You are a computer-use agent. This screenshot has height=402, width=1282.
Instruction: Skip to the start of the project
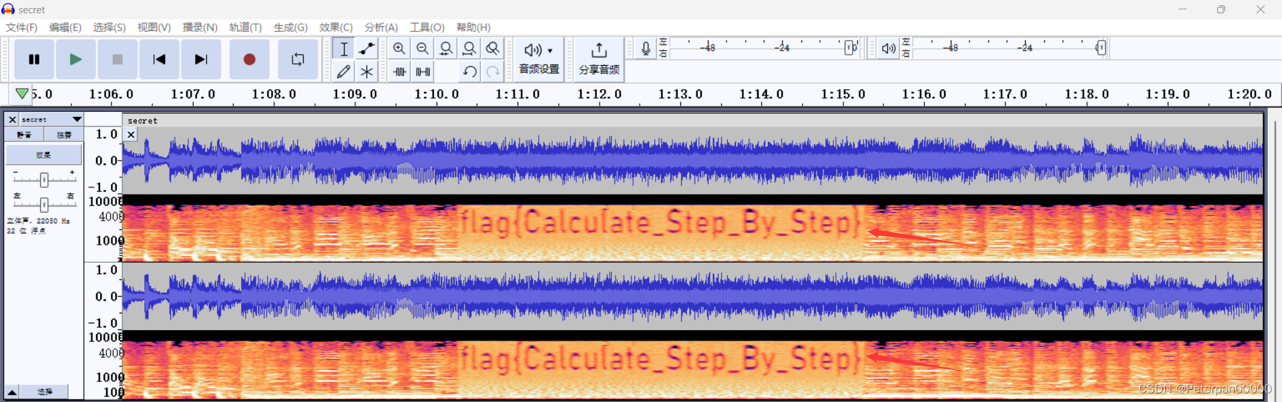[x=159, y=59]
